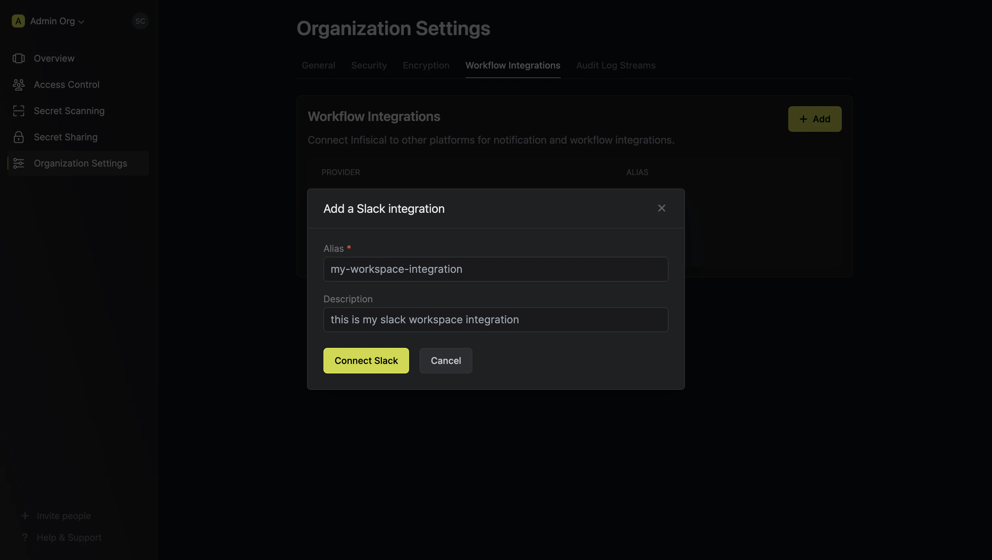Click the Organization Settings page heading

393,29
